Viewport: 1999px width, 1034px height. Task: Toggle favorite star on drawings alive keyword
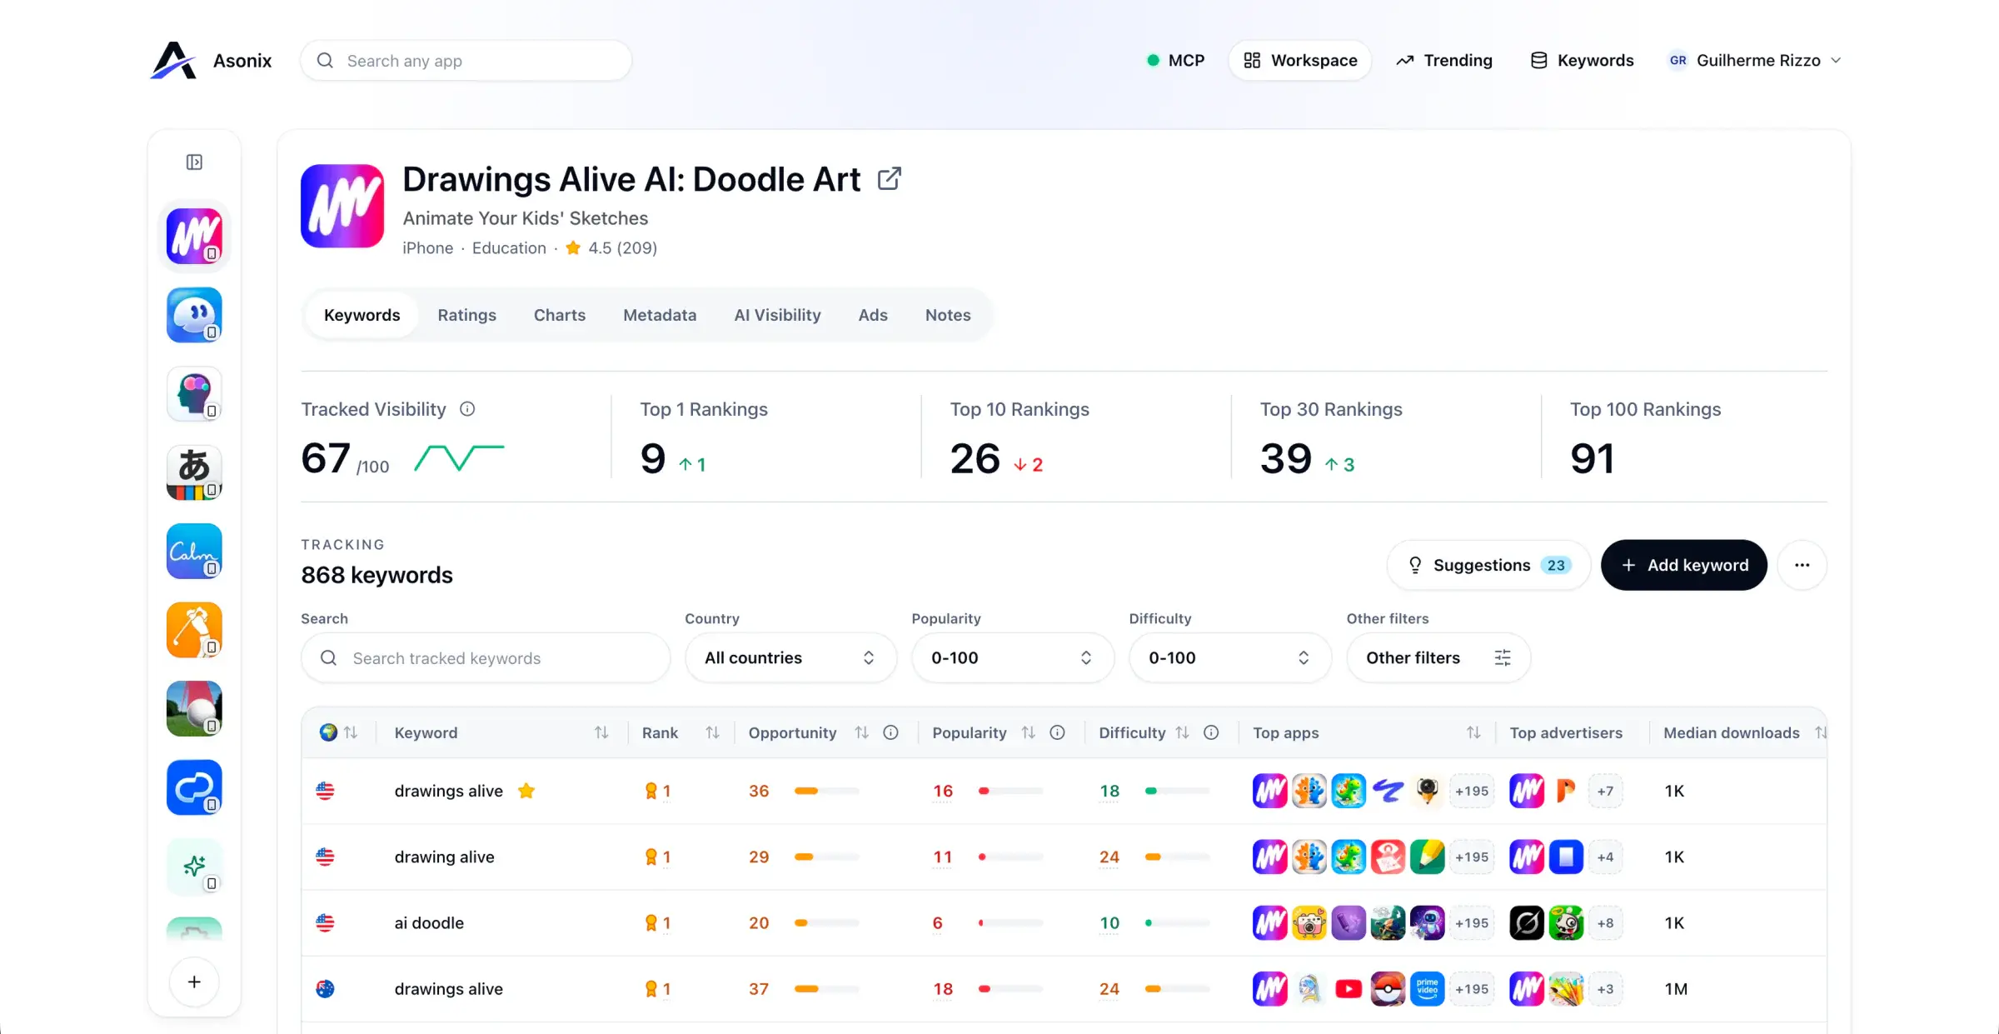pyautogui.click(x=526, y=791)
